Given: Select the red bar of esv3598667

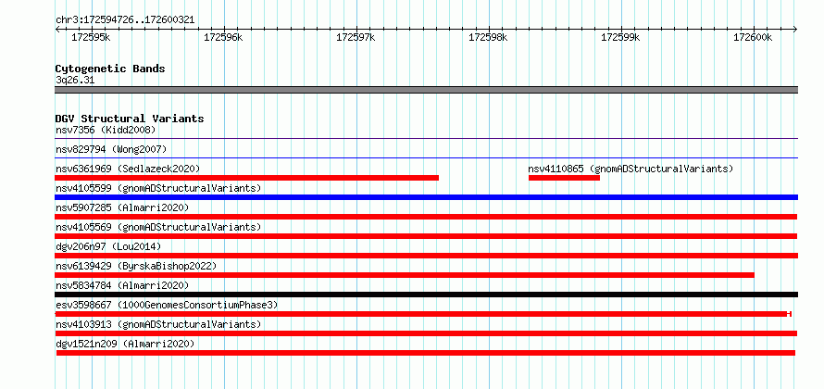Looking at the screenshot, I should pyautogui.click(x=423, y=314).
